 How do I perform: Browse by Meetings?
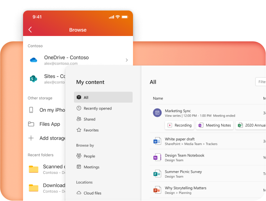point(91,167)
